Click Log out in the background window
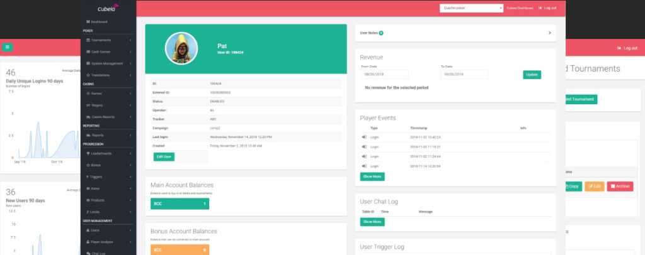The width and height of the screenshot is (645, 255). 627,48
